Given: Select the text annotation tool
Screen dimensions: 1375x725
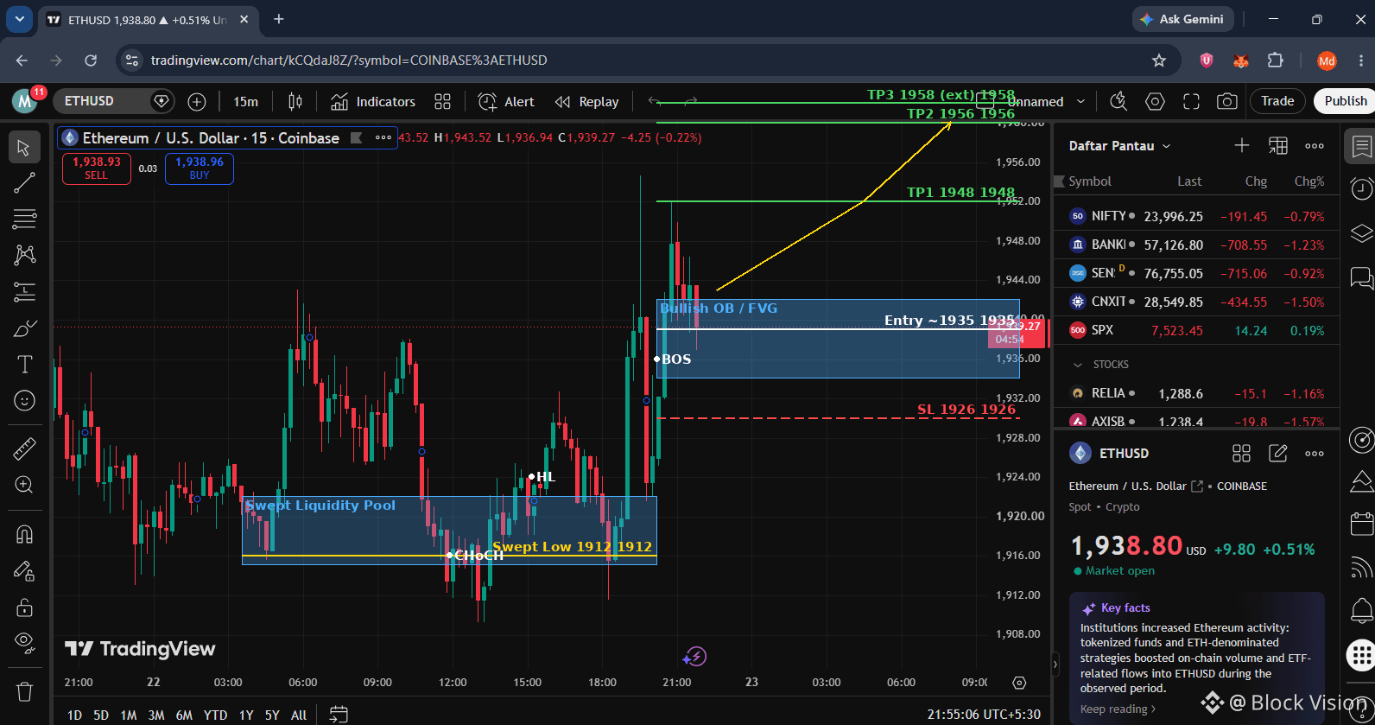Looking at the screenshot, I should coord(24,365).
